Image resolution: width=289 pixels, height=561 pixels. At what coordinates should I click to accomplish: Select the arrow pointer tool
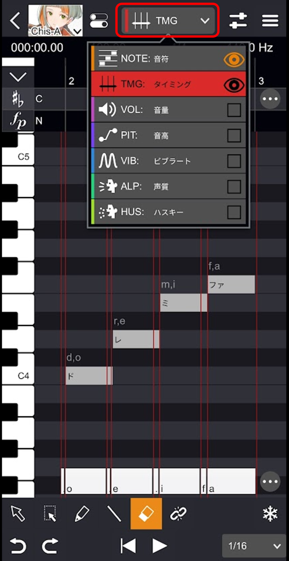(x=18, y=514)
